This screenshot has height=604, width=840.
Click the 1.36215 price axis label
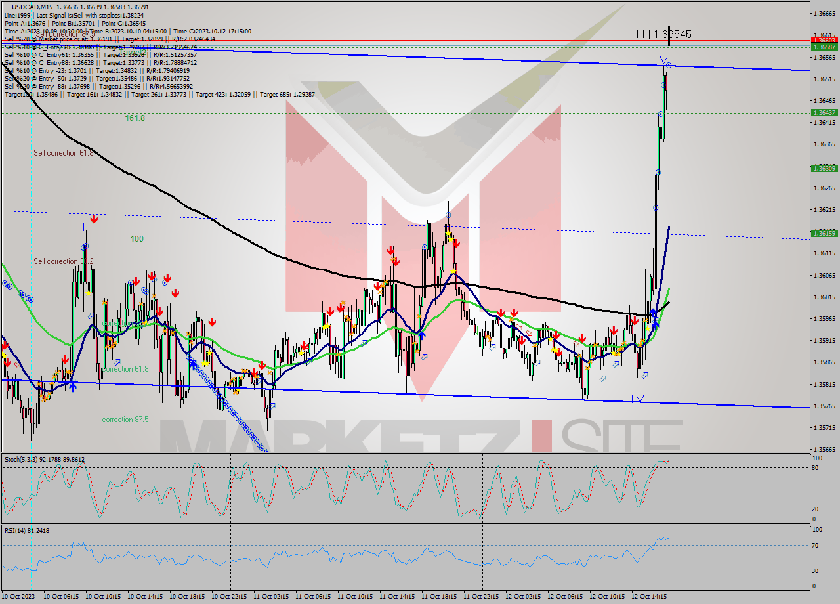[824, 209]
